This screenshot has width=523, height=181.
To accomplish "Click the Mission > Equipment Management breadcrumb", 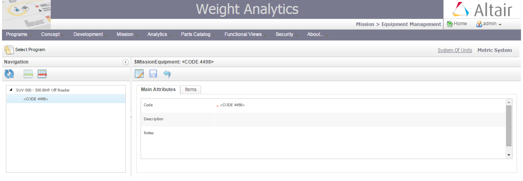I will click(398, 24).
